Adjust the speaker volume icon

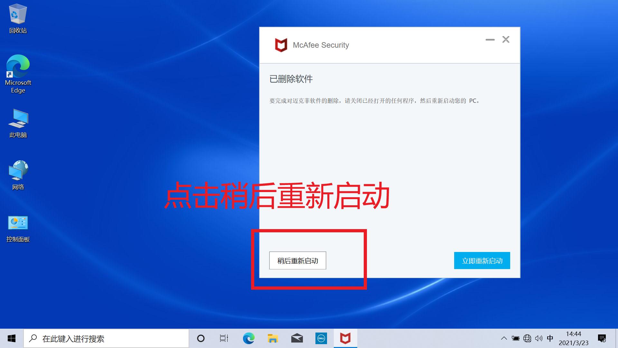pyautogui.click(x=539, y=338)
